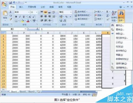Toggle middle vertical alignment button
Image resolution: width=133 pixels, height=103 pixels.
45,12
